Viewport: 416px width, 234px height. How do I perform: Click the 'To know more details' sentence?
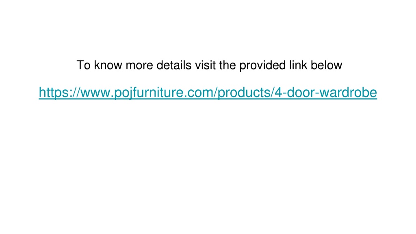tap(209, 65)
